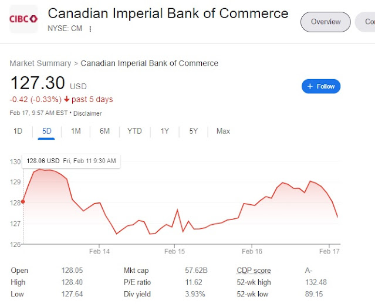
Task: Open the Disclaimer link
Action: [87, 113]
